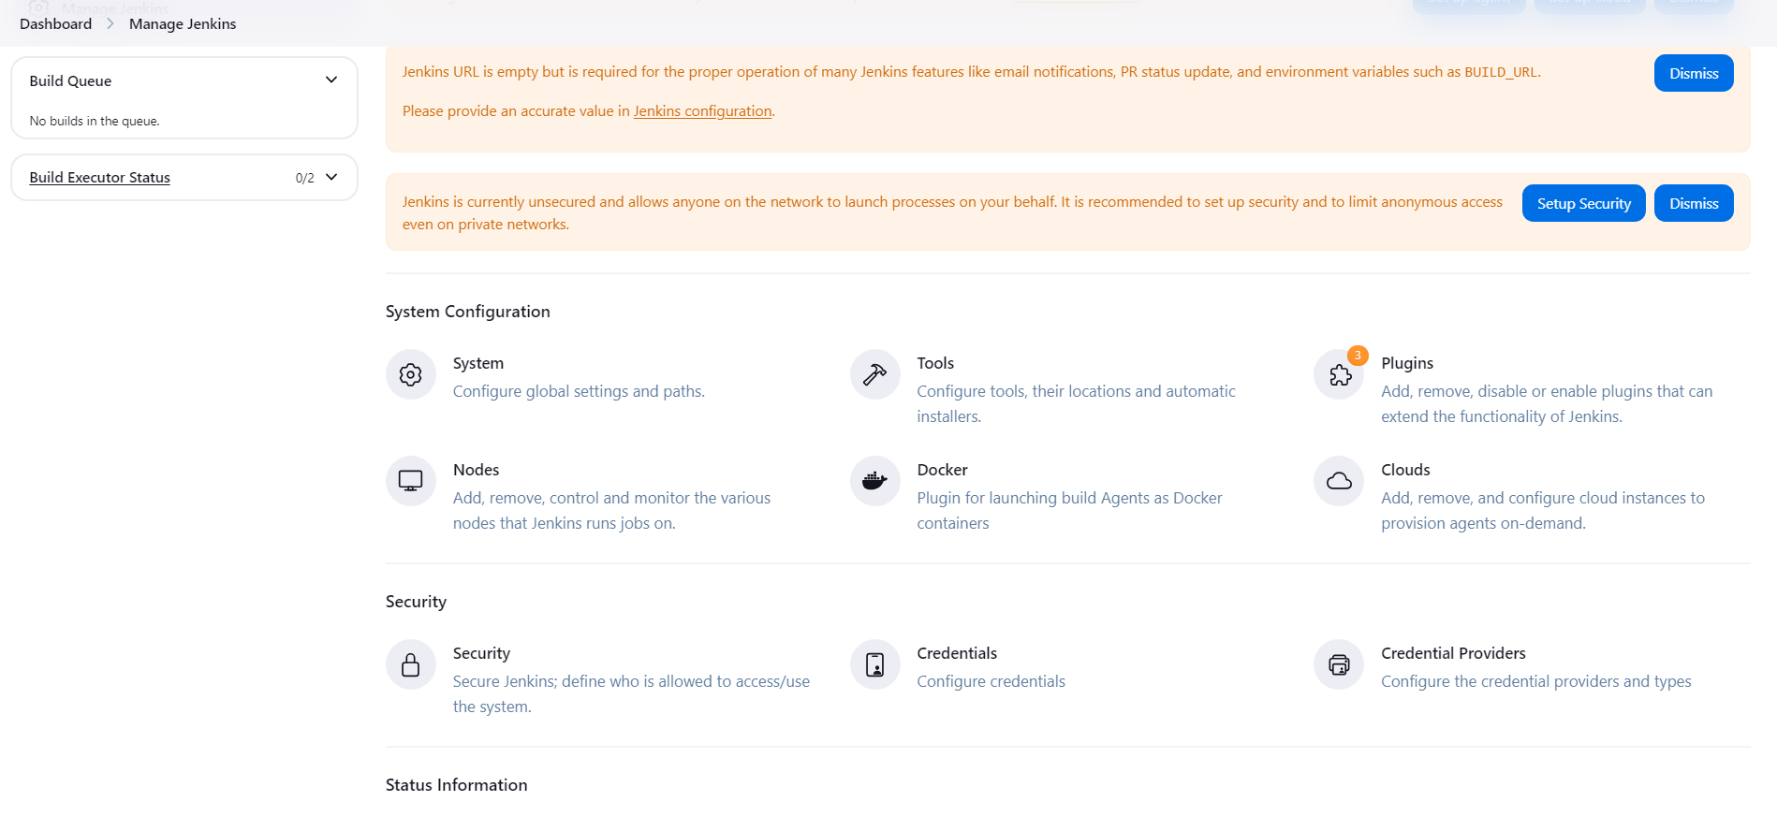Select Manage Jenkins breadcrumb item
Screen dimensions: 1777x816
[x=183, y=23]
